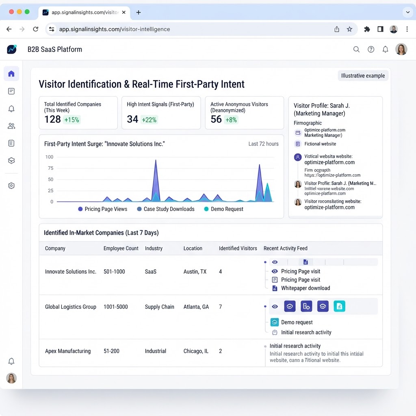This screenshot has height=416, width=416.
Task: Open the Global Logistics Group row
Action: [x=211, y=317]
